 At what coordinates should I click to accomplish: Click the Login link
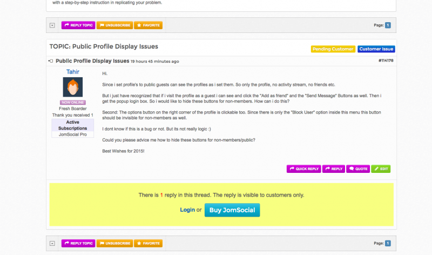(187, 210)
